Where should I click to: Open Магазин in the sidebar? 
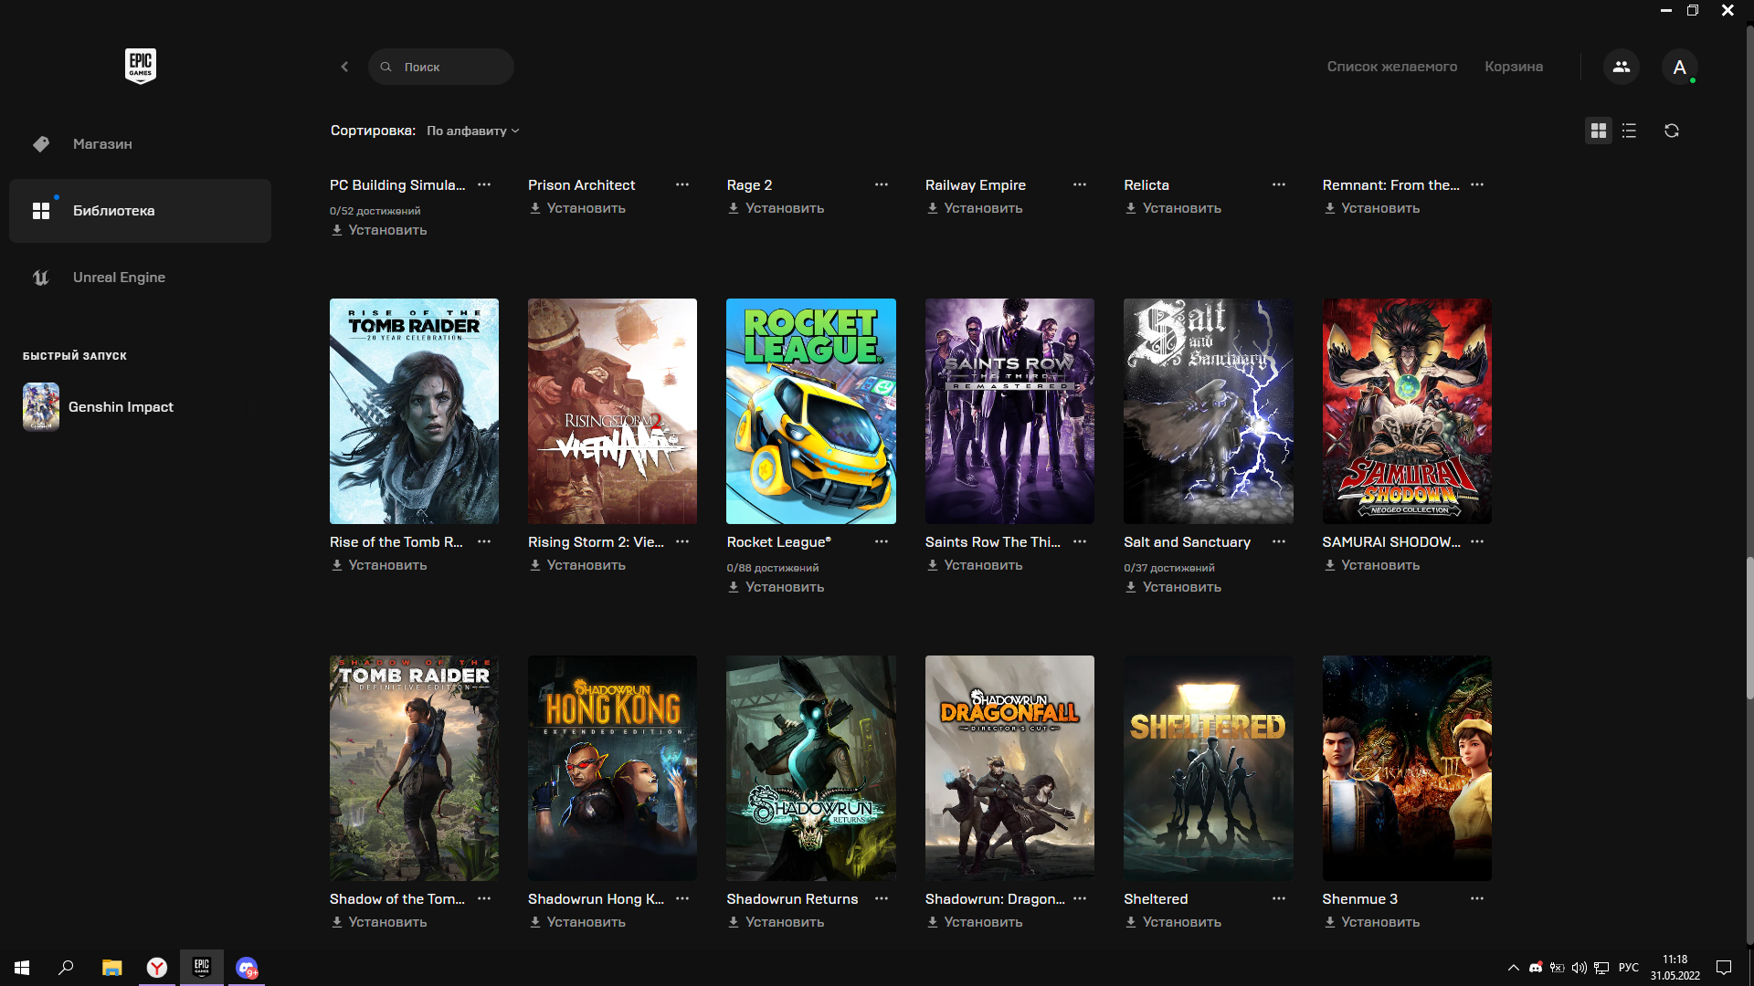pyautogui.click(x=140, y=144)
